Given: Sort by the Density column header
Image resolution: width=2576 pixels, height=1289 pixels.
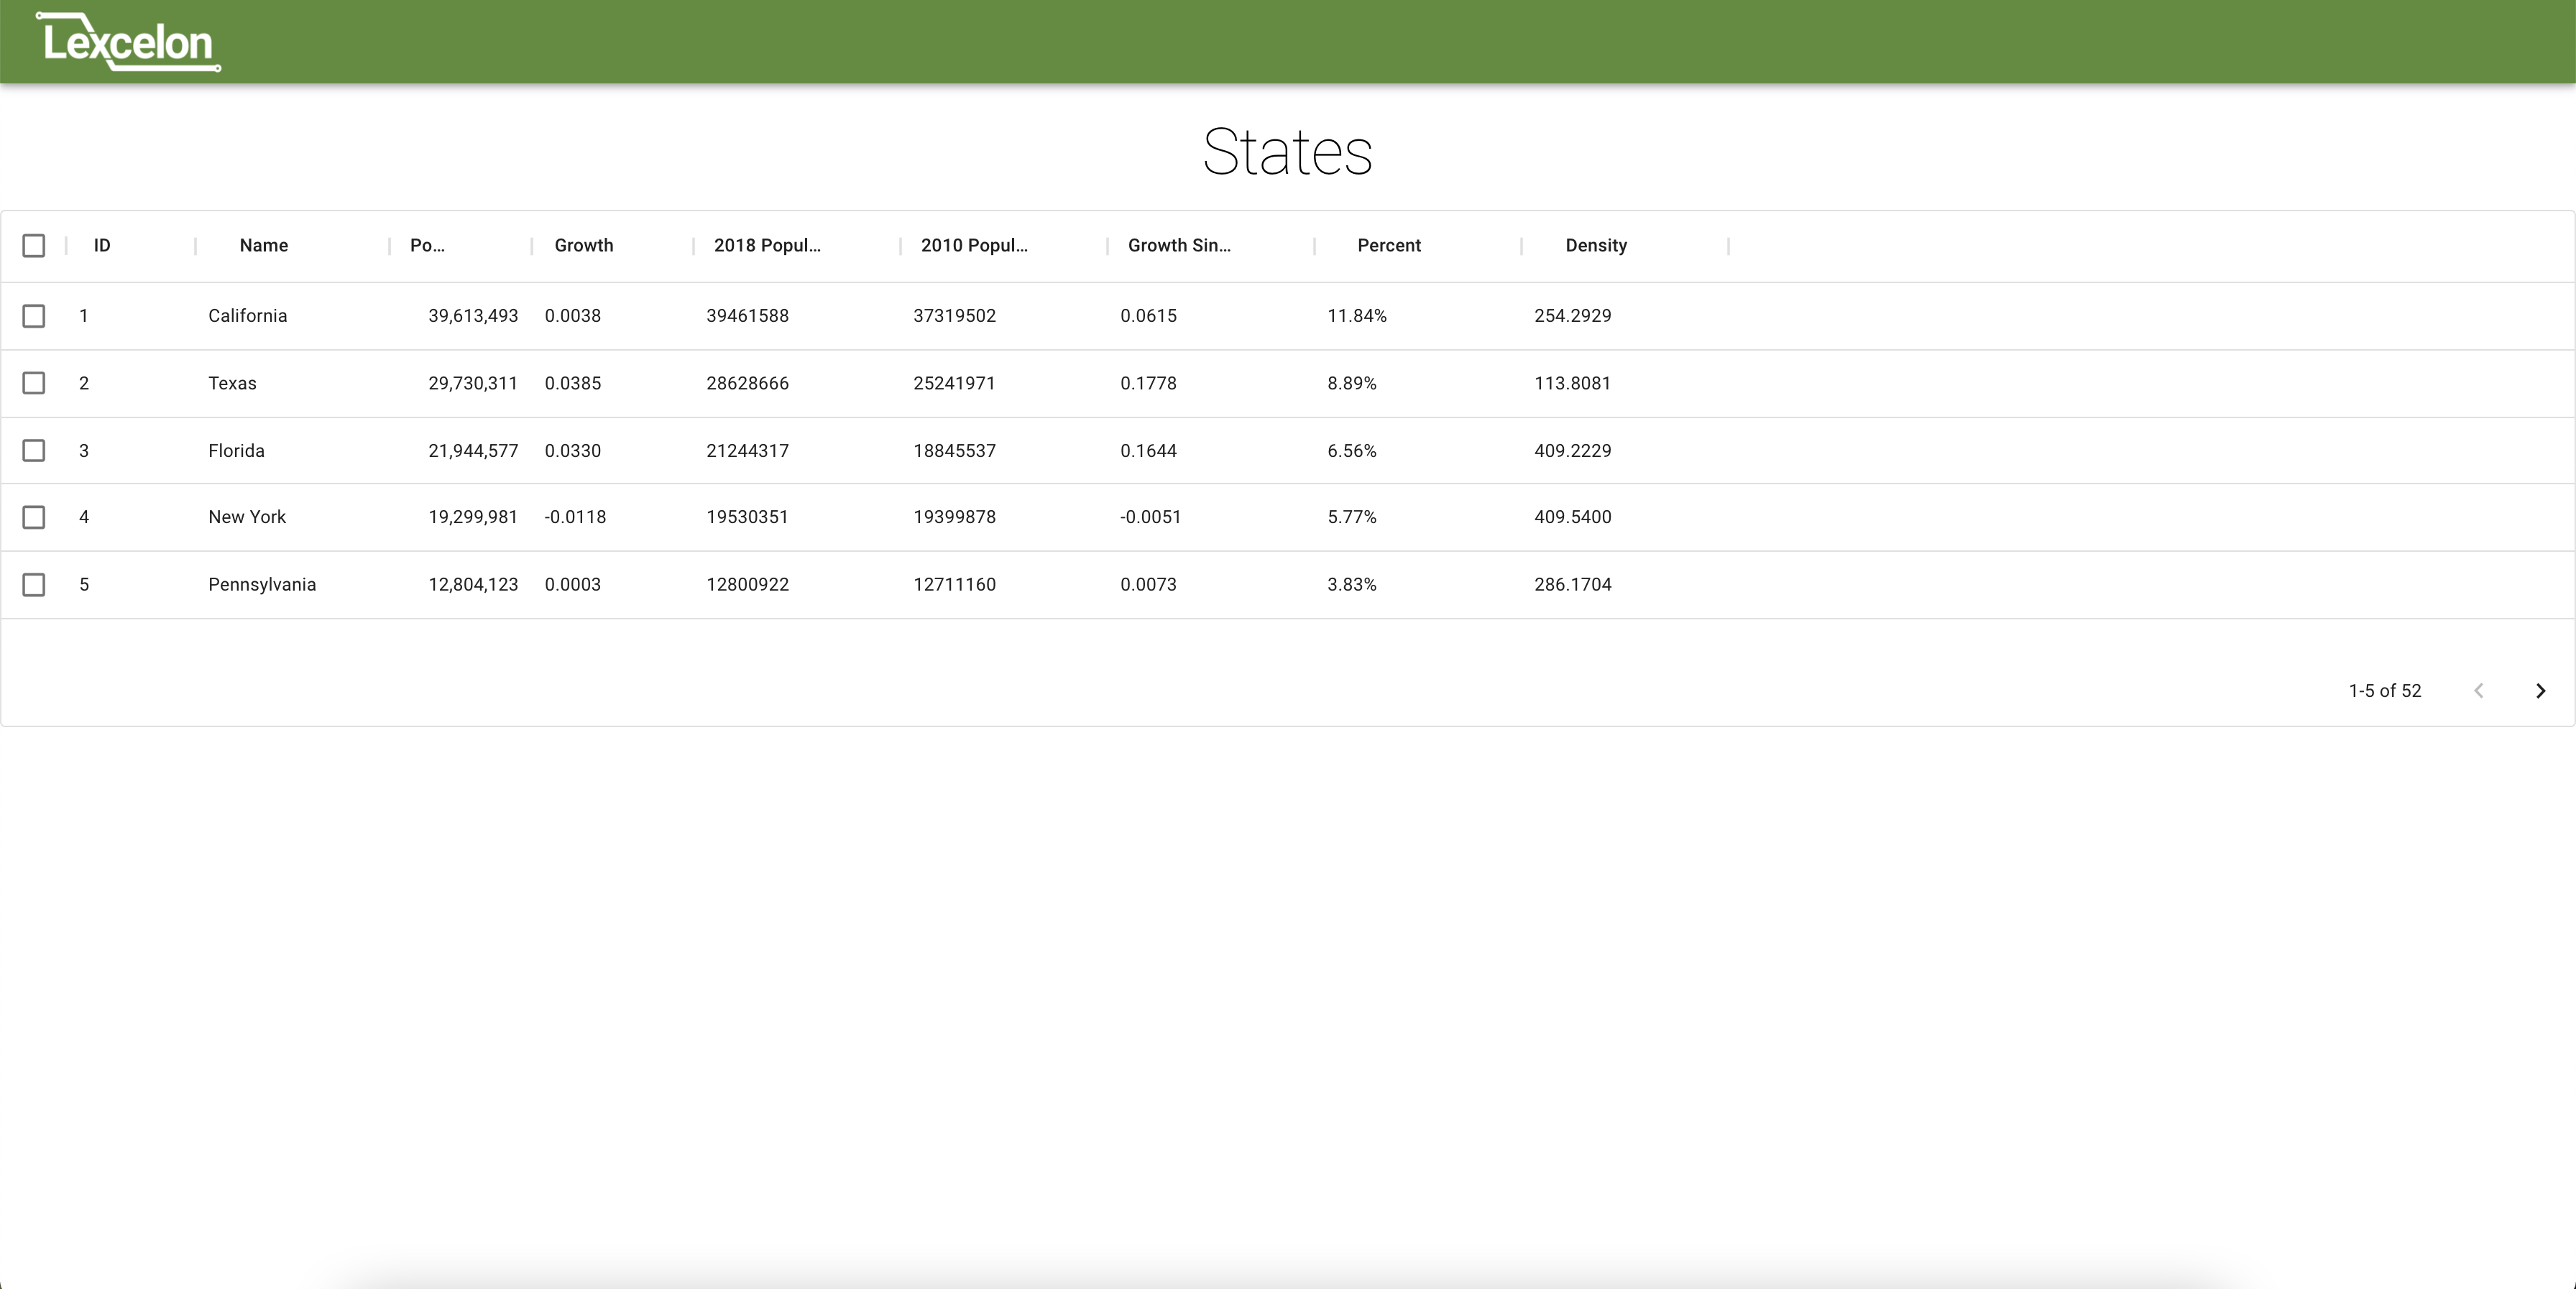Looking at the screenshot, I should (1596, 246).
